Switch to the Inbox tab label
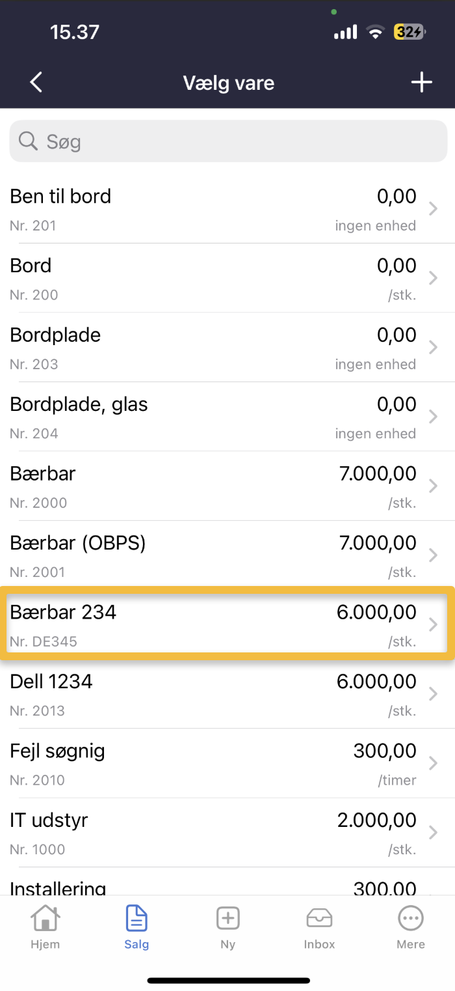Image resolution: width=455 pixels, height=991 pixels. tap(319, 944)
